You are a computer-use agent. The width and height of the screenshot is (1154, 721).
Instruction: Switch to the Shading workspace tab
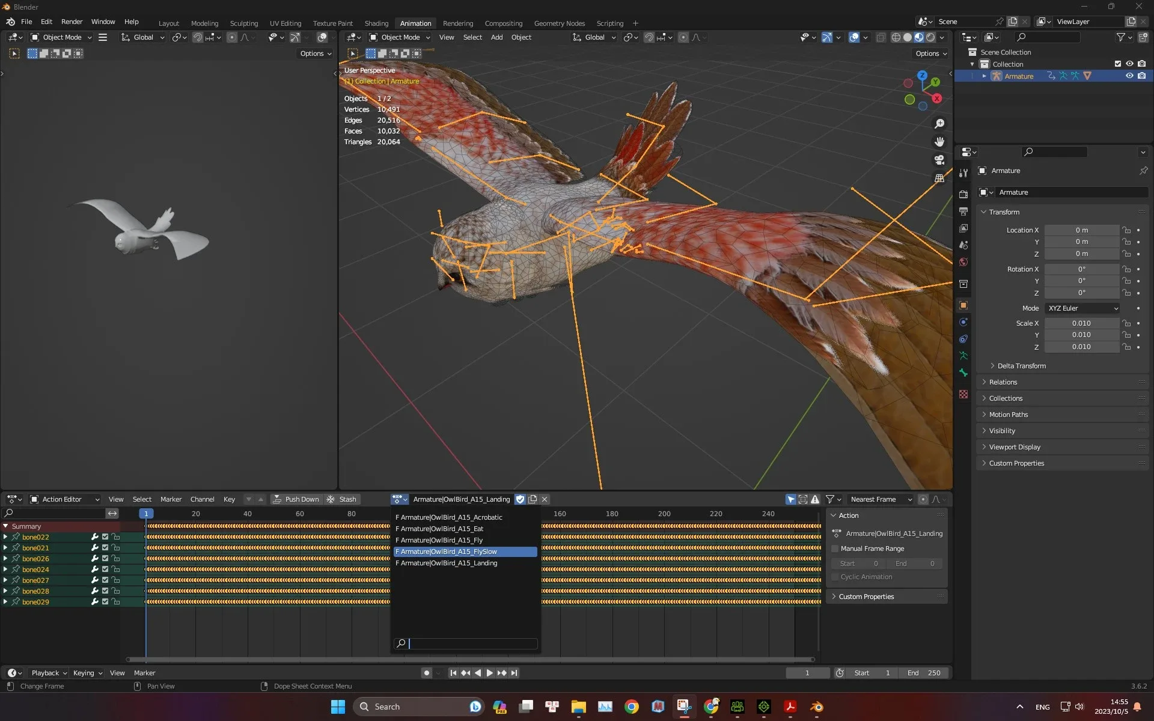tap(376, 23)
